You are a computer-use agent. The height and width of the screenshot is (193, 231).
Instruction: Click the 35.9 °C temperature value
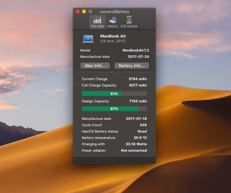point(140,138)
